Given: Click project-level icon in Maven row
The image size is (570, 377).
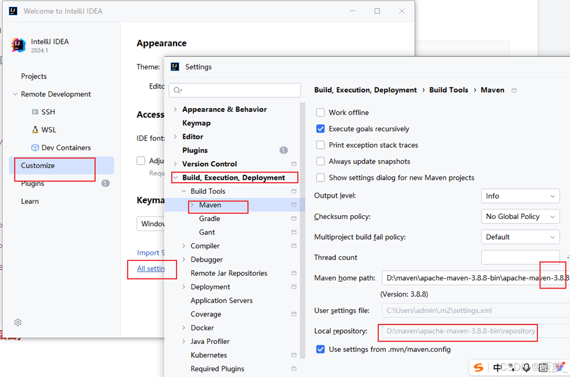Looking at the screenshot, I should pos(294,205).
